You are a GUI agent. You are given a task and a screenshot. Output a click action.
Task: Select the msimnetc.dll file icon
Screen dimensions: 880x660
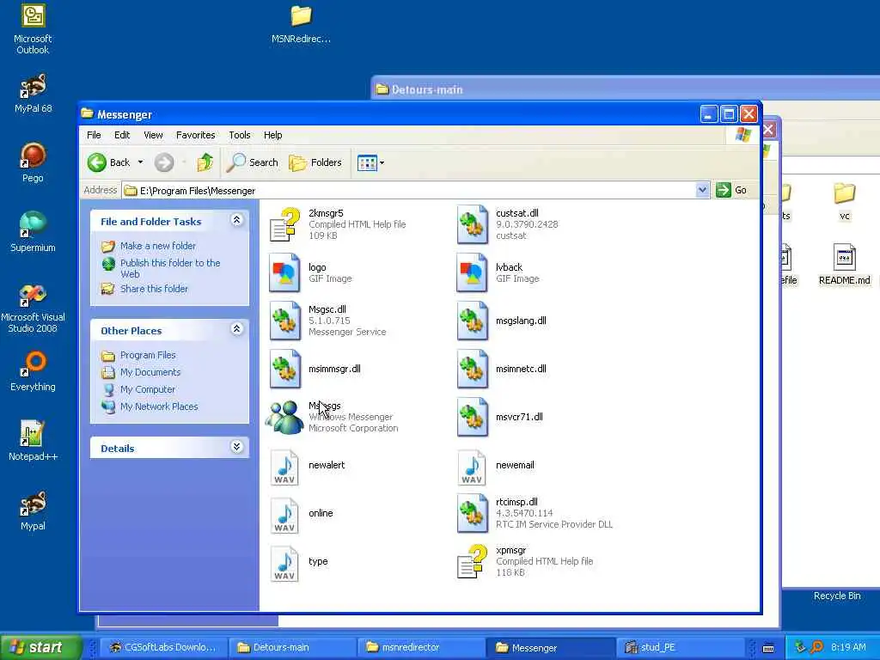click(472, 369)
